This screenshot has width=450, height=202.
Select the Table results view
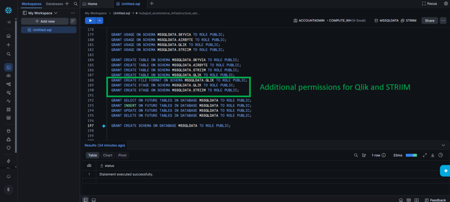(x=92, y=155)
